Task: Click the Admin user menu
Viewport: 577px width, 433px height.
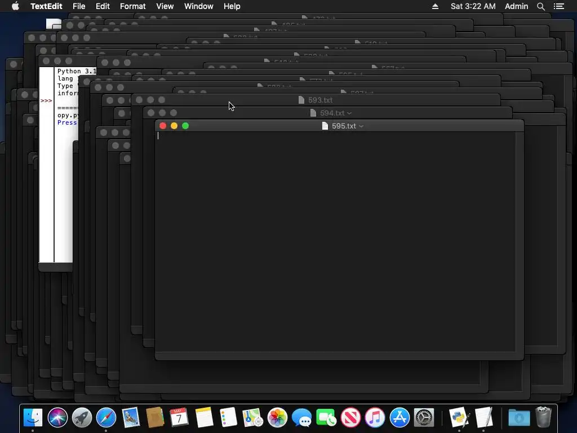Action: point(516,6)
